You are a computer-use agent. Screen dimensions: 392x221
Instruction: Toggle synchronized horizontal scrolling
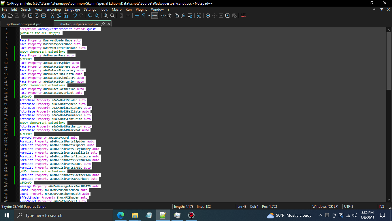(128, 16)
